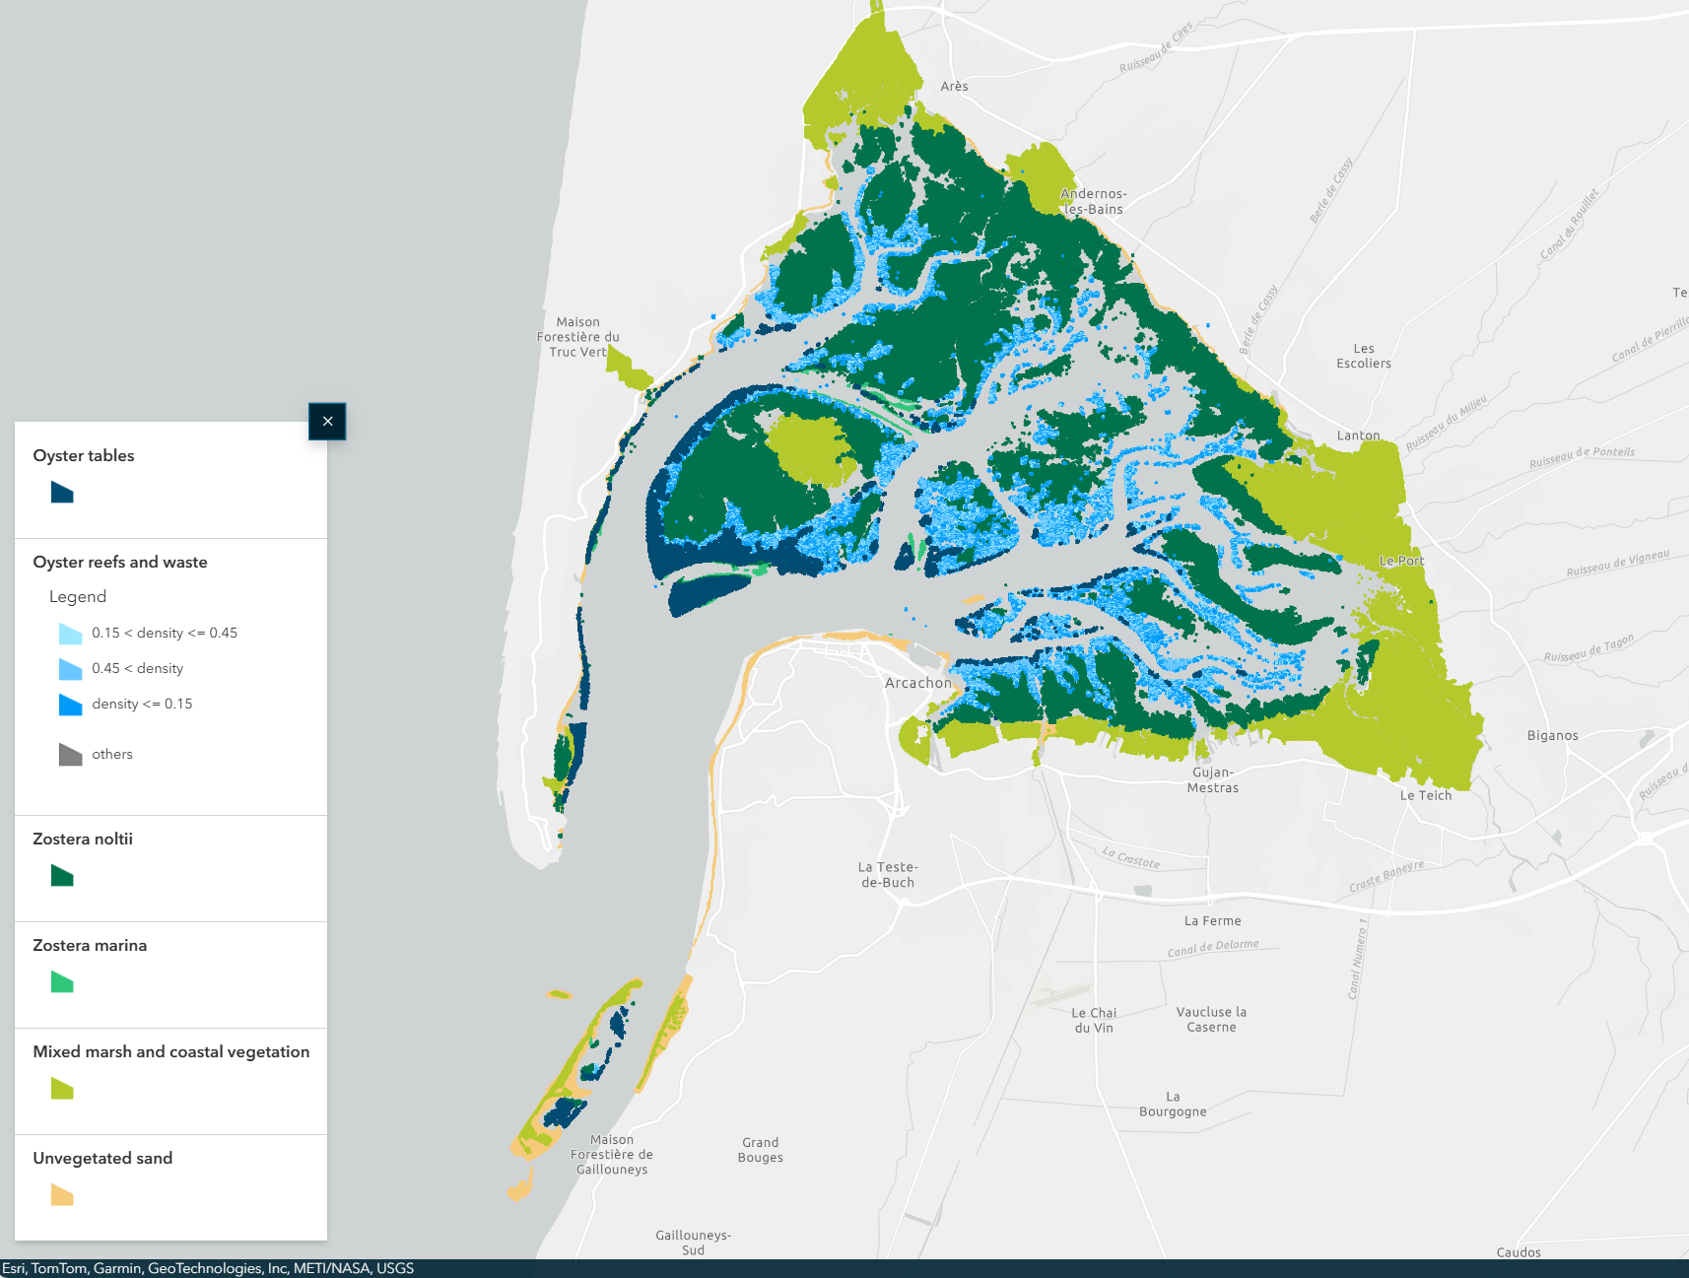Click the 'others' legend label
This screenshot has height=1278, width=1689.
click(x=112, y=754)
